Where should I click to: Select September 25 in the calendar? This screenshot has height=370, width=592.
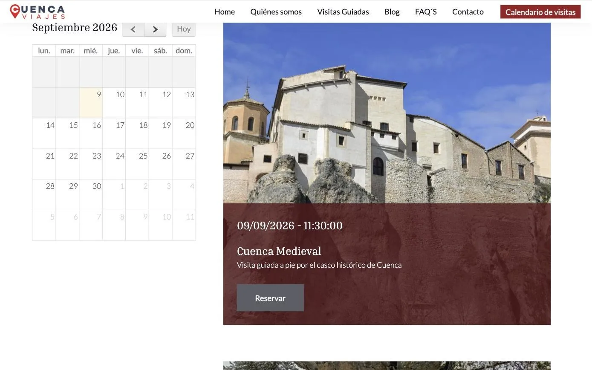(137, 164)
